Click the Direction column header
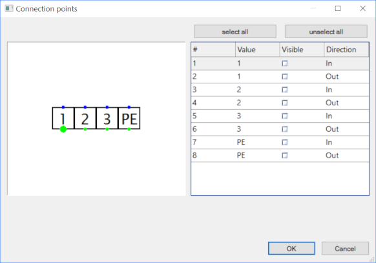This screenshot has height=263, width=376. click(x=346, y=50)
